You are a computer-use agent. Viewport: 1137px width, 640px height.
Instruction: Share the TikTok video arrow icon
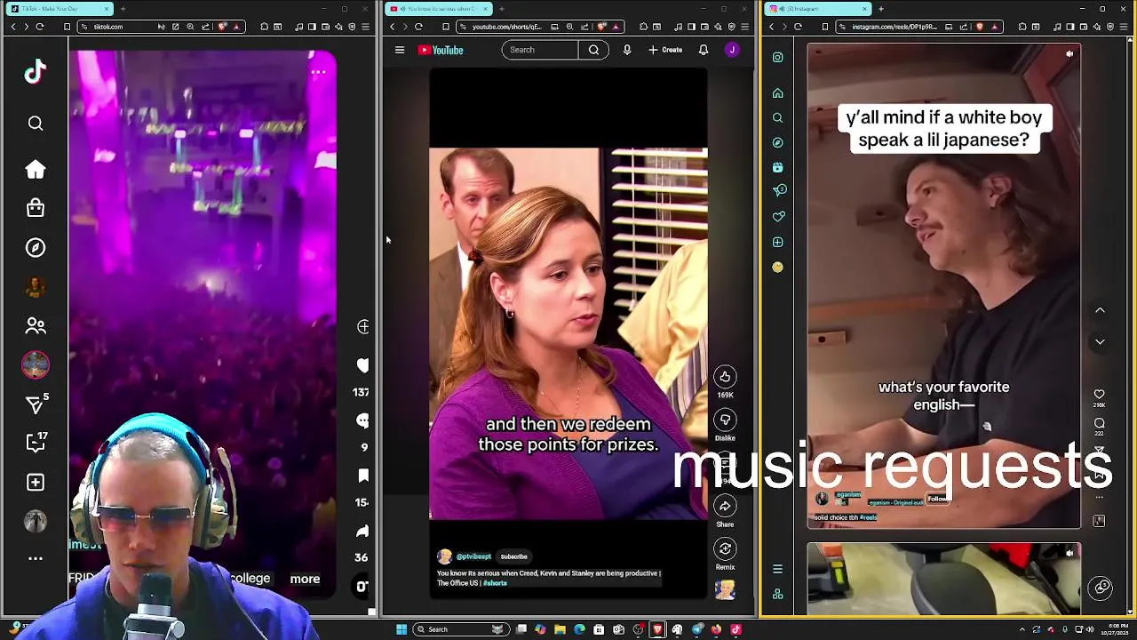click(362, 532)
